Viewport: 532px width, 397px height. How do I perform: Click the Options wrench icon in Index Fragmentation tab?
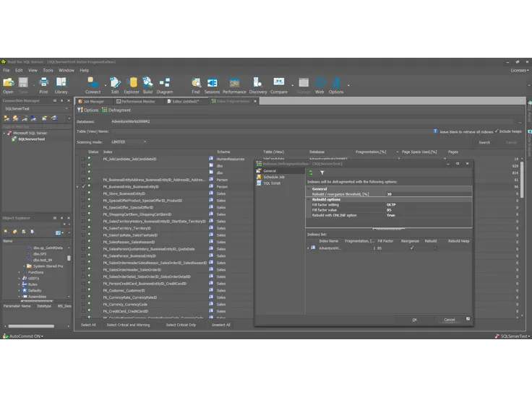(x=80, y=110)
